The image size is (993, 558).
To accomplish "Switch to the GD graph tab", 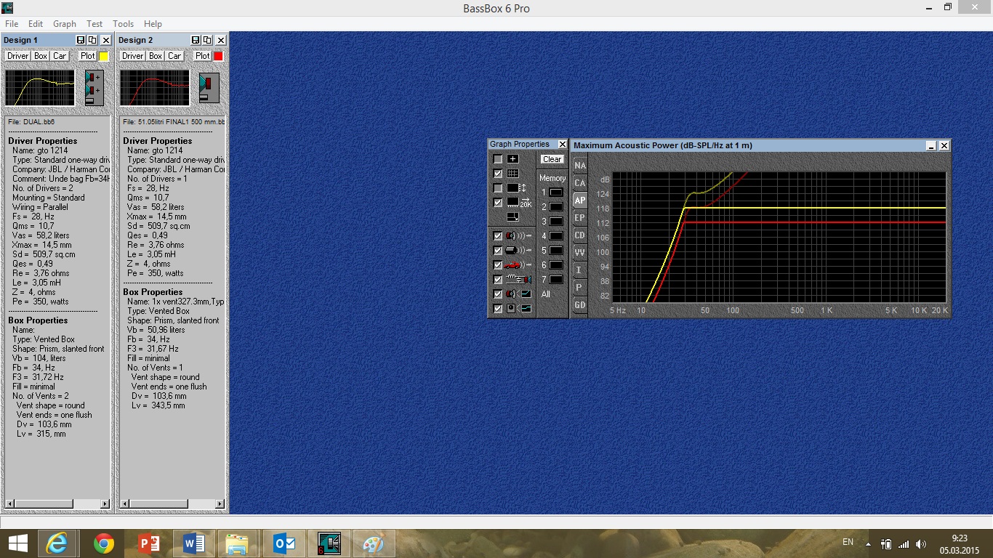I will pyautogui.click(x=579, y=305).
